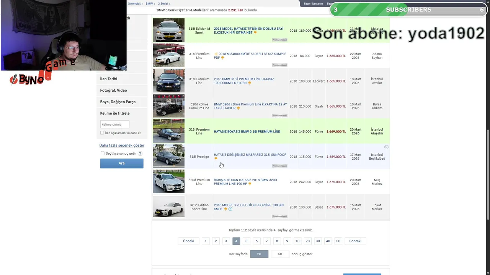
Task: Open the Otomobil breadcrumb
Action: 134,3
